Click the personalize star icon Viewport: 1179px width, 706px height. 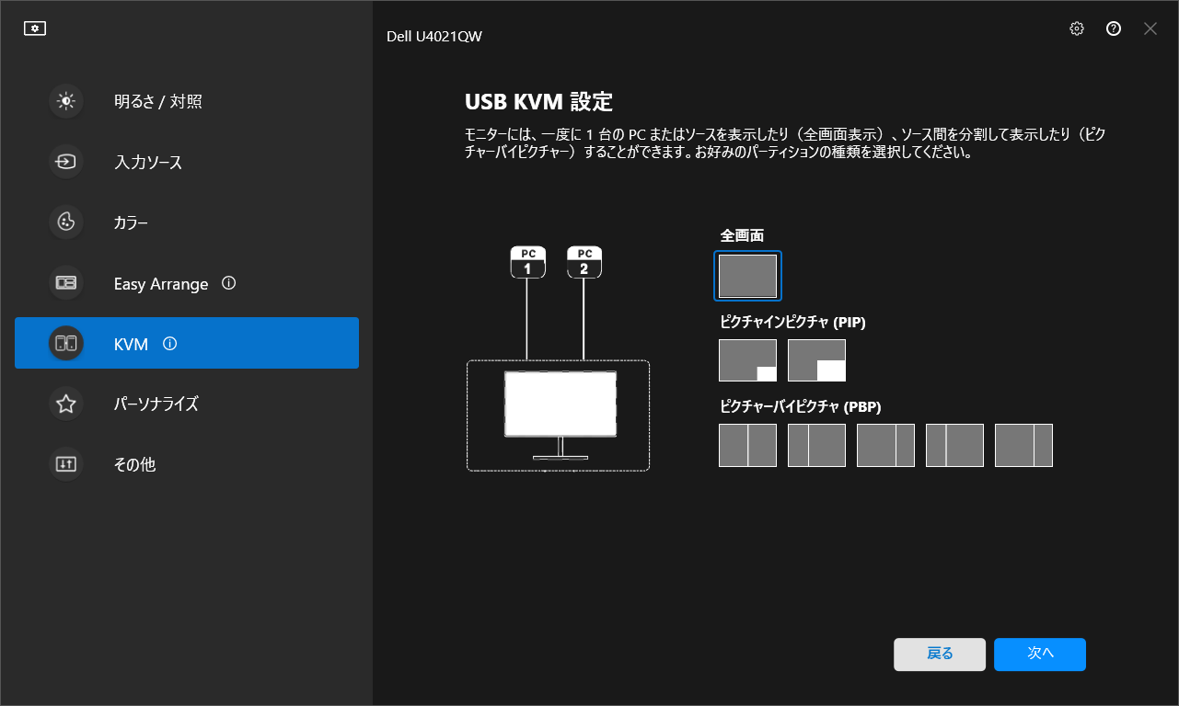[66, 404]
